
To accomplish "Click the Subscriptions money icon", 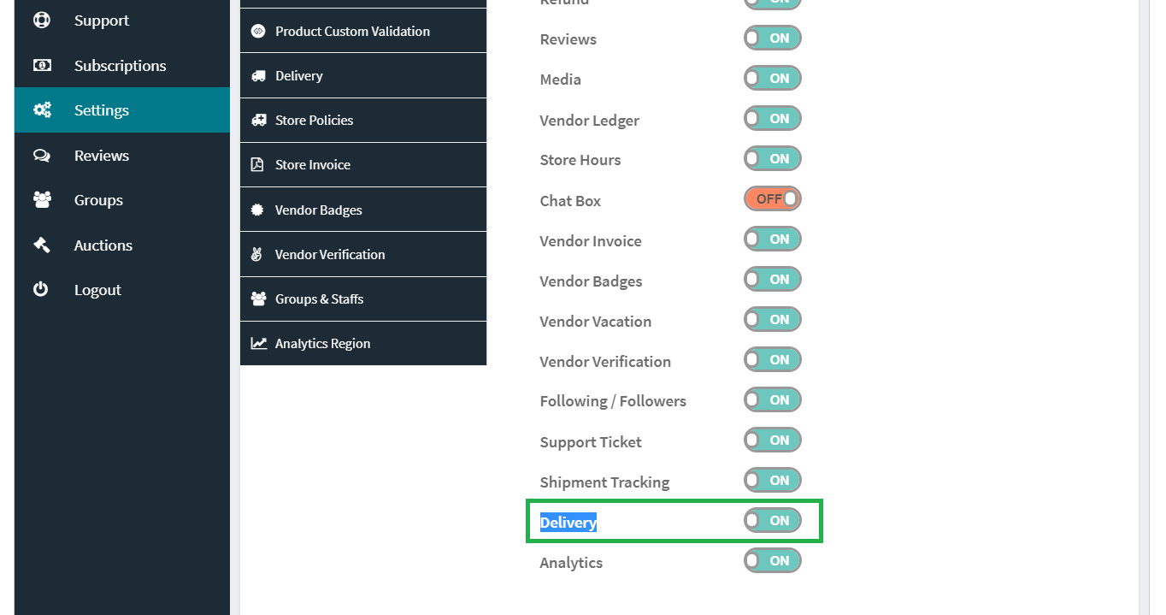I will 41,65.
